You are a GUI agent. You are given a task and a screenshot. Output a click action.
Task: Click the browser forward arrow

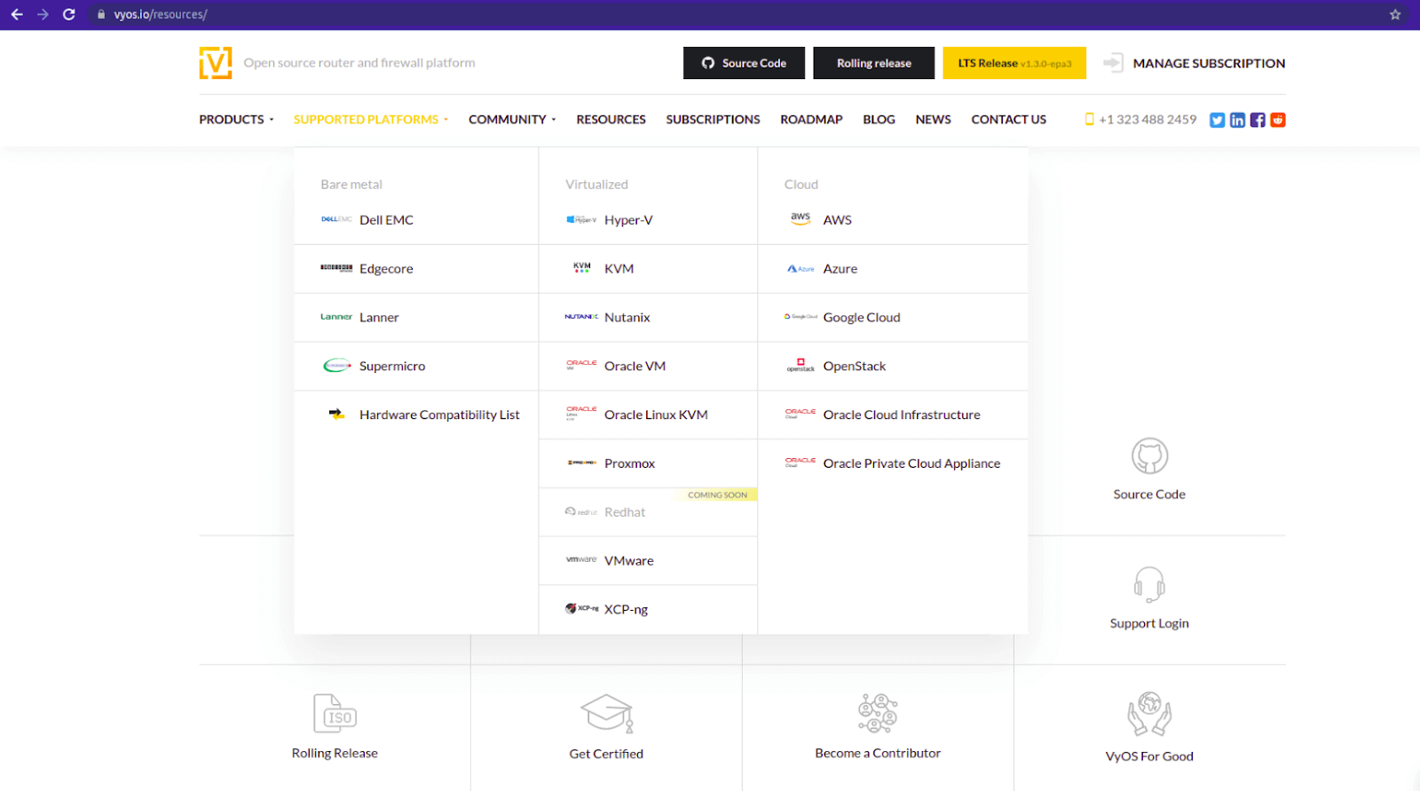point(43,14)
